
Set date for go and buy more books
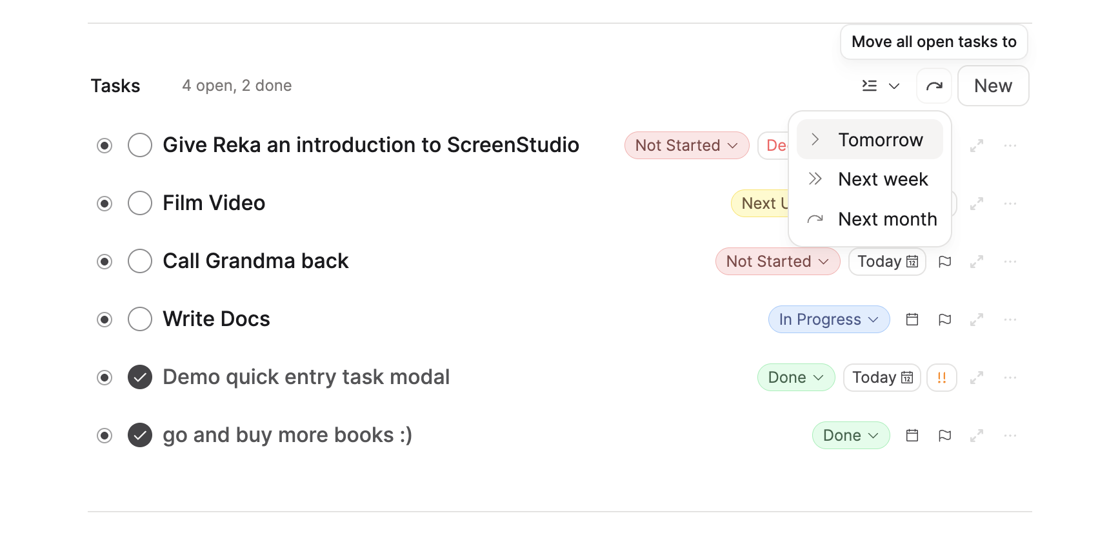pyautogui.click(x=912, y=436)
